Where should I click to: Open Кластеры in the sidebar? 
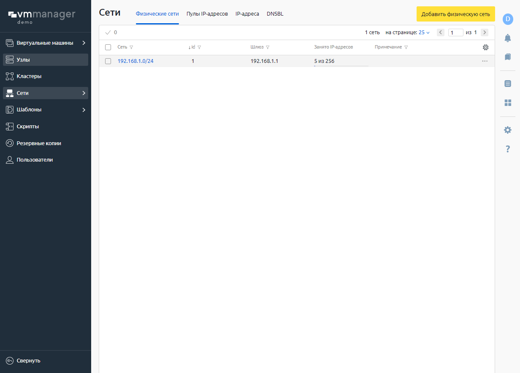pos(46,76)
